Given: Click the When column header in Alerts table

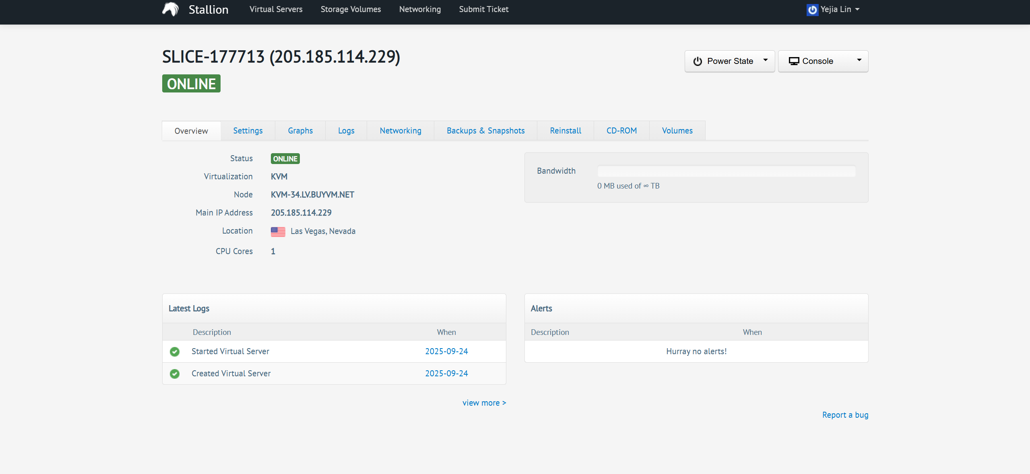Looking at the screenshot, I should click(752, 332).
